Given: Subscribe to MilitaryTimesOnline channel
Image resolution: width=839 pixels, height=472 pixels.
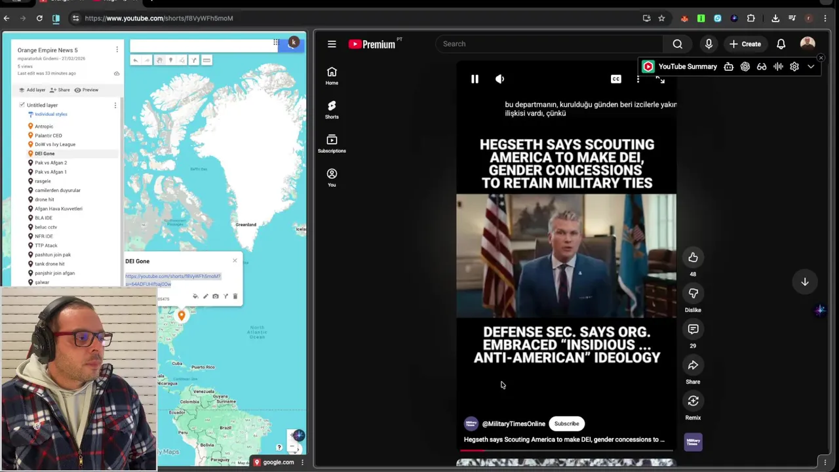Looking at the screenshot, I should (566, 423).
